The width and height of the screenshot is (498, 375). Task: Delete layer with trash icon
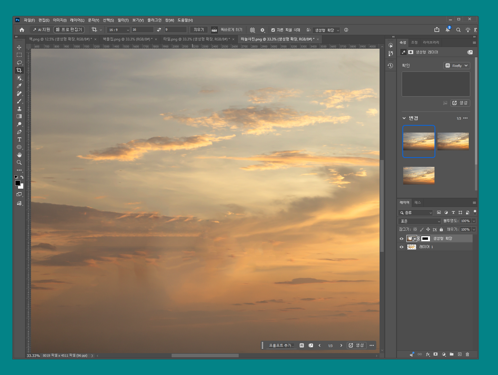tap(467, 354)
